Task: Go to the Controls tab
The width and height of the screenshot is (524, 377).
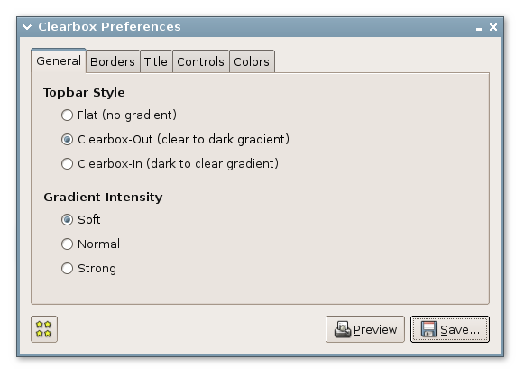Action: (201, 61)
